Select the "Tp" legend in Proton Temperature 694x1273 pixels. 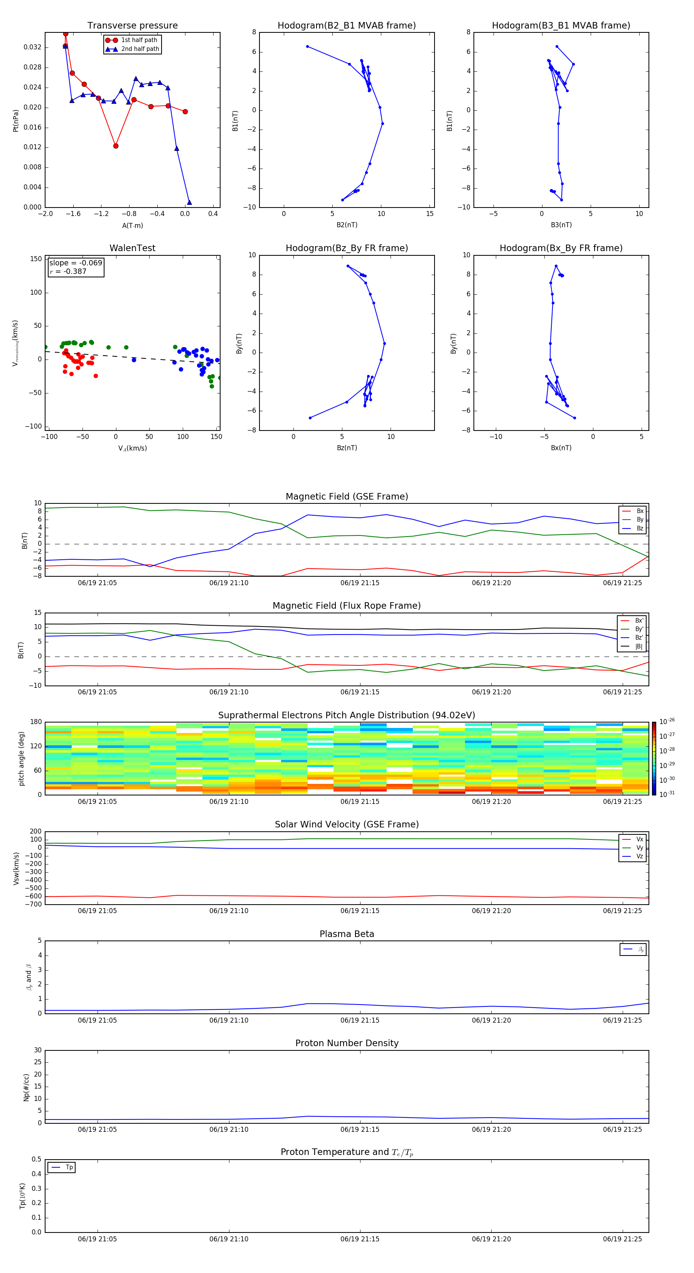coord(62,1167)
